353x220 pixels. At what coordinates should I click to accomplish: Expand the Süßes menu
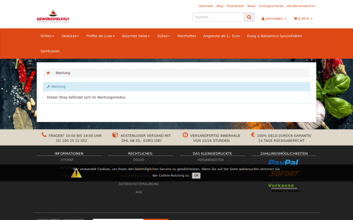click(164, 36)
